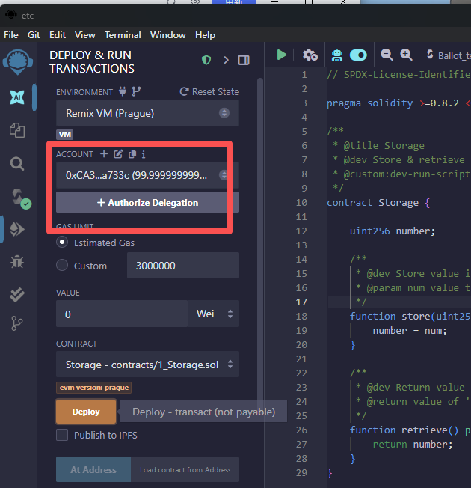471x488 pixels.
Task: Click the orange Deploy button
Action: 86,412
